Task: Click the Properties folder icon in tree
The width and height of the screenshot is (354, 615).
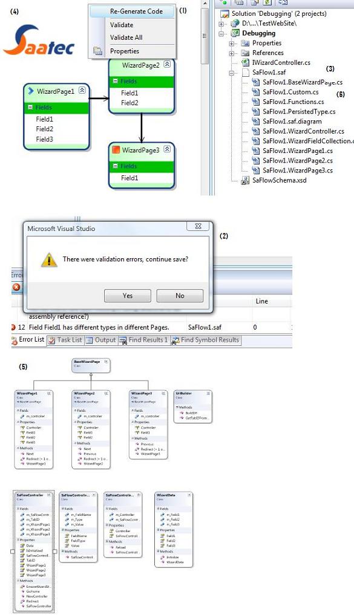Action: (245, 43)
